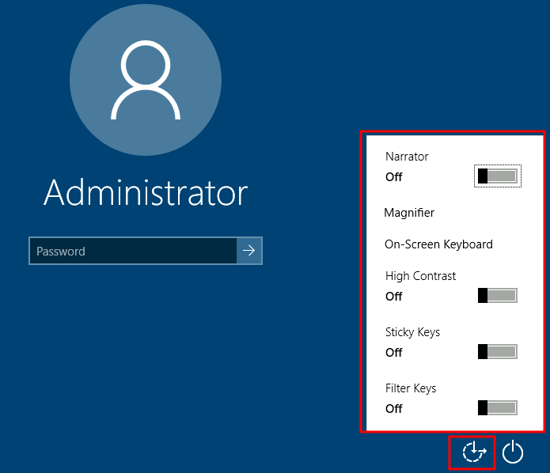Image resolution: width=550 pixels, height=473 pixels.
Task: Click the Off status under High Contrast
Action: click(x=394, y=297)
